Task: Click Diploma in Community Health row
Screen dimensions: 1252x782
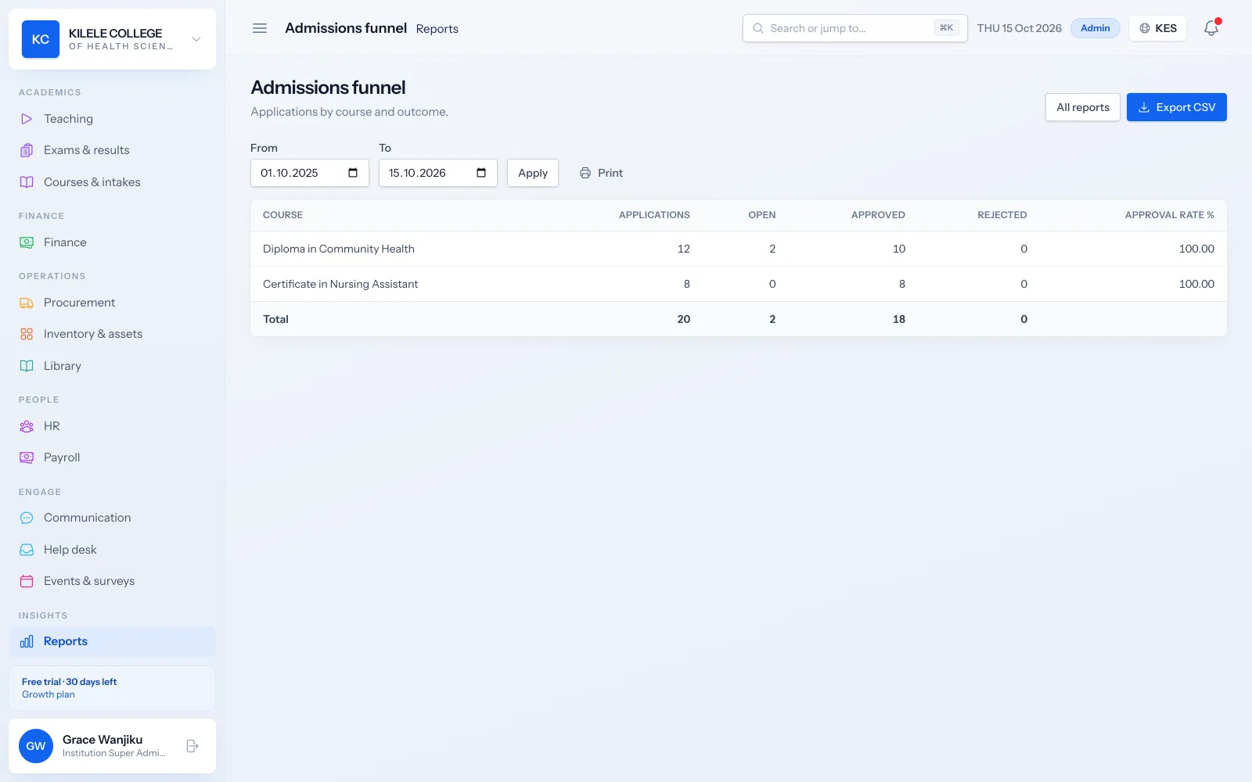Action: [x=739, y=249]
